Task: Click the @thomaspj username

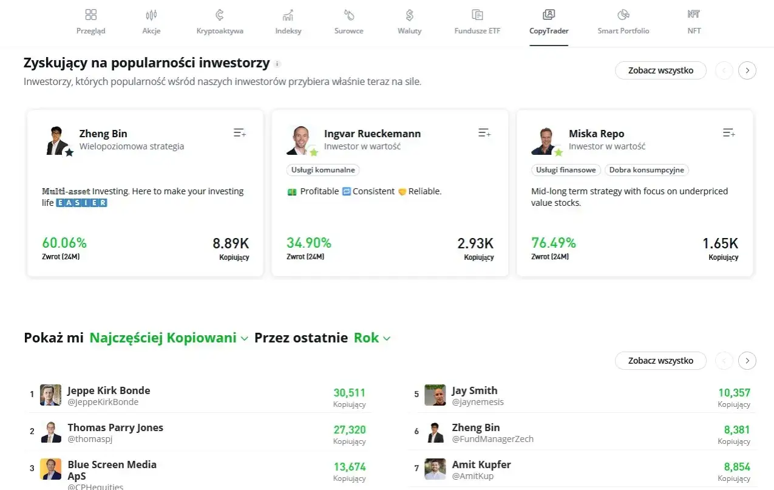Action: click(x=90, y=439)
